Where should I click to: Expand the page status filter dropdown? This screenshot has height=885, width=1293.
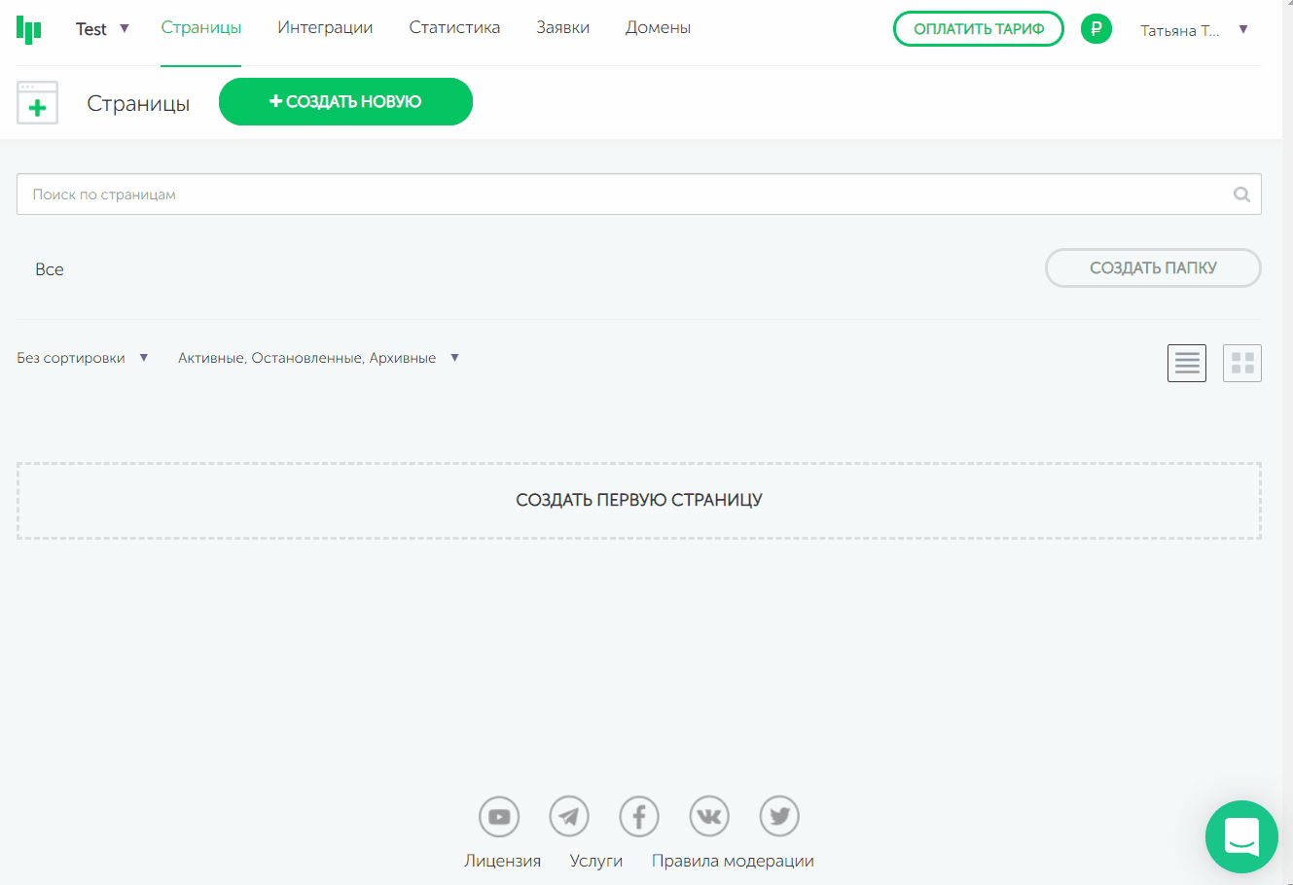point(318,358)
